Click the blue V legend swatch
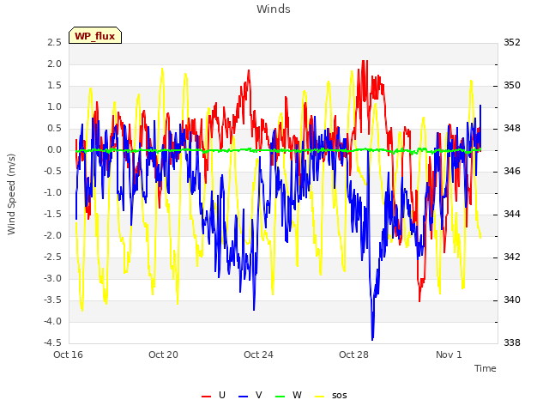The width and height of the screenshot is (549, 412). point(243,397)
